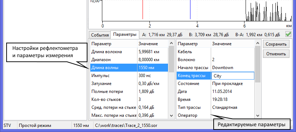Click the green checkmark icon
The width and height of the screenshot is (296, 132).
pyautogui.click(x=288, y=34)
